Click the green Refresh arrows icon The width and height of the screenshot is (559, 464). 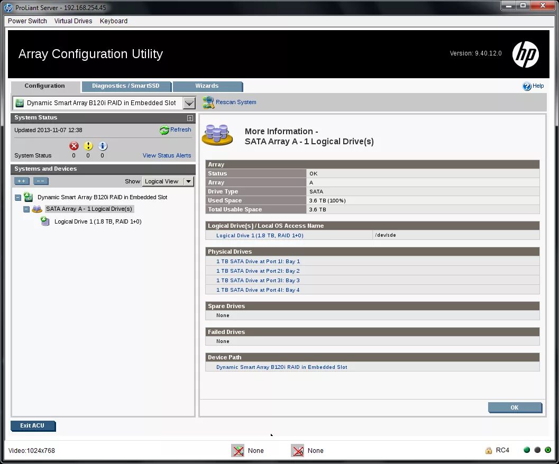pos(164,130)
